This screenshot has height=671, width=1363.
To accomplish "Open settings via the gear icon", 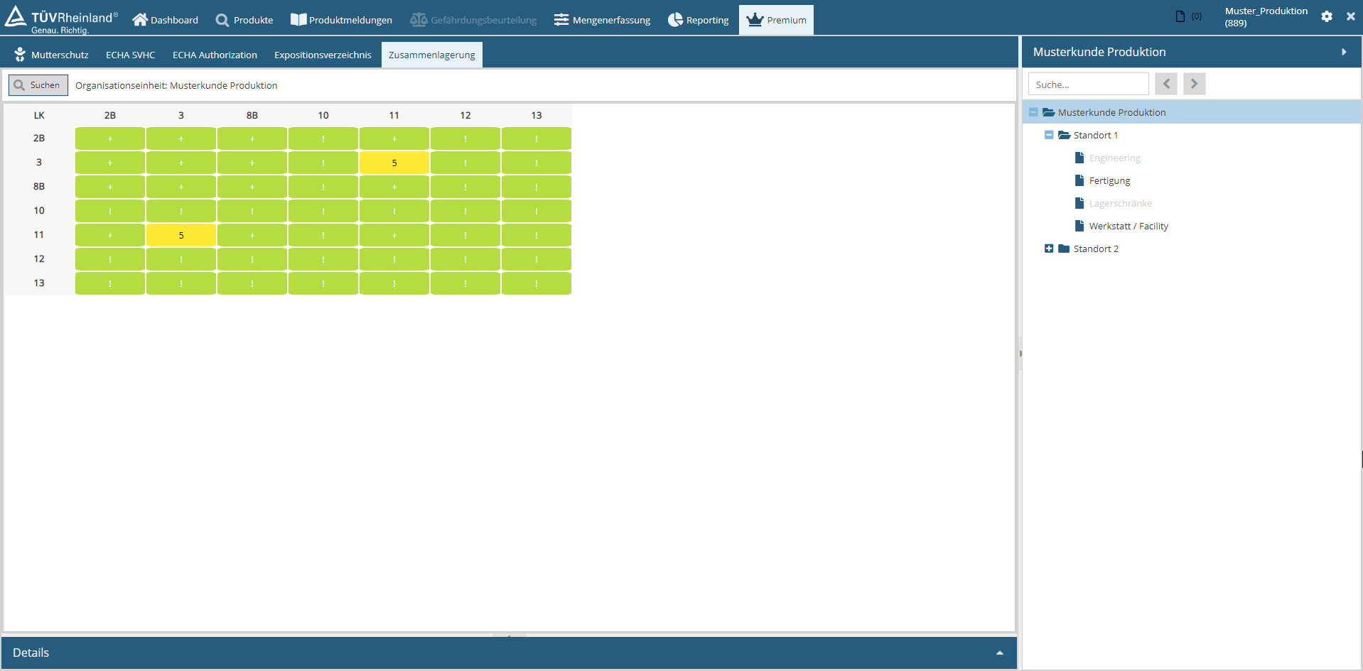I will click(1326, 16).
